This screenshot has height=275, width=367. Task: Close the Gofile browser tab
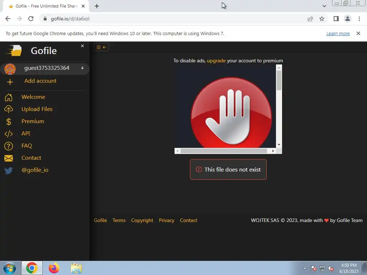coord(83,6)
